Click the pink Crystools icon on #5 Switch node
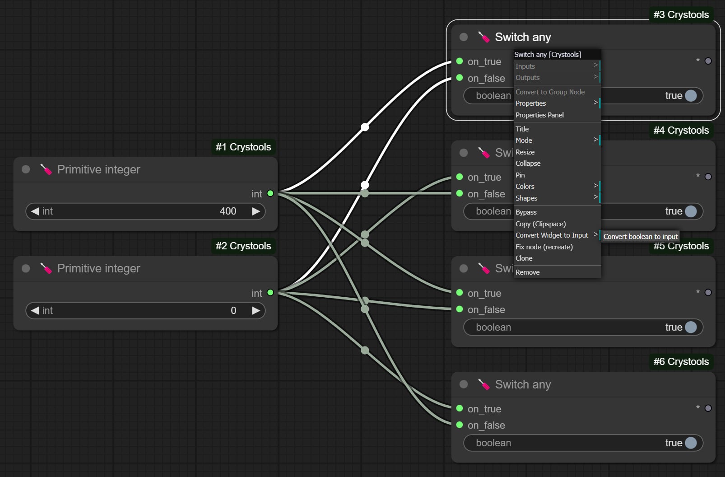 (483, 268)
